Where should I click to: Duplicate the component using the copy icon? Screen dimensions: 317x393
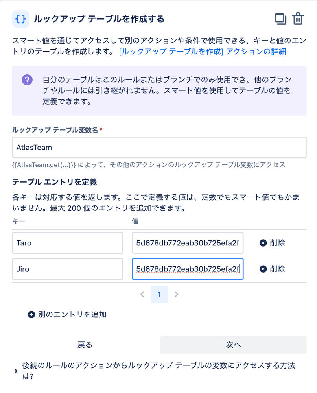tap(281, 18)
